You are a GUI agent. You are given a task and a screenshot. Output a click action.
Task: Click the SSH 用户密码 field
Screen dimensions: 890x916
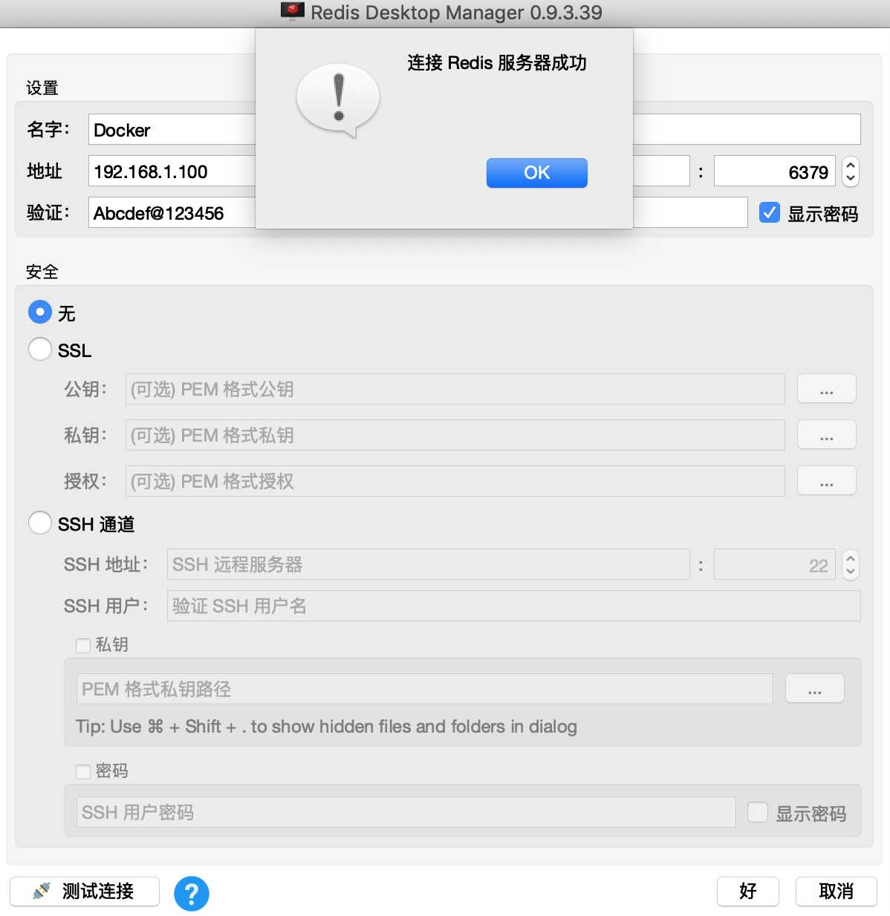pyautogui.click(x=406, y=812)
